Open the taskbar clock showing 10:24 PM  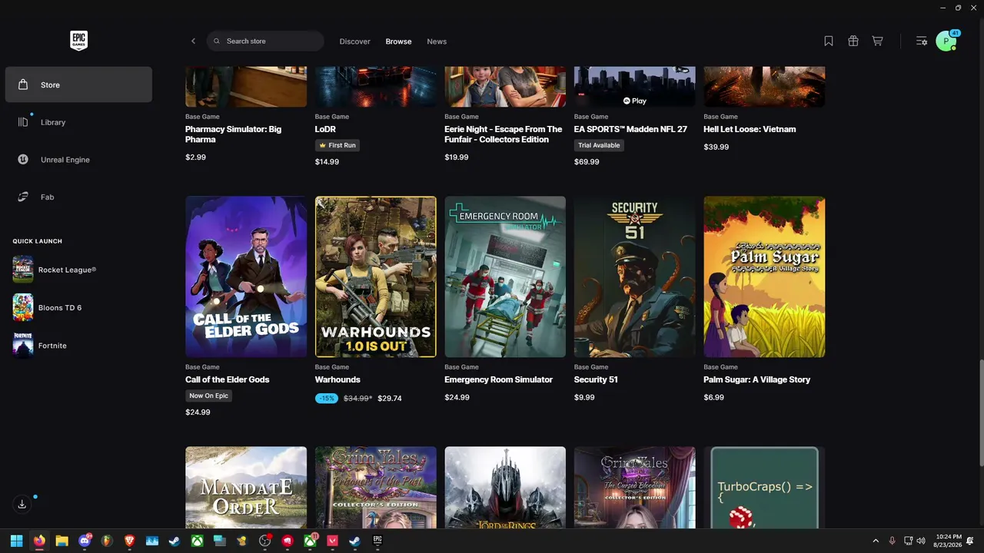[x=947, y=541]
